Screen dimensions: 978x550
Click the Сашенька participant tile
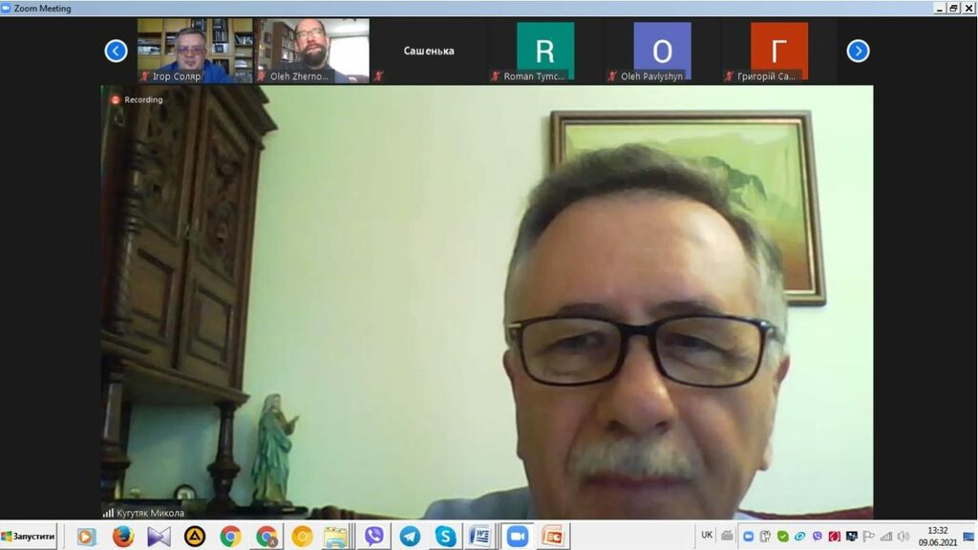(429, 51)
